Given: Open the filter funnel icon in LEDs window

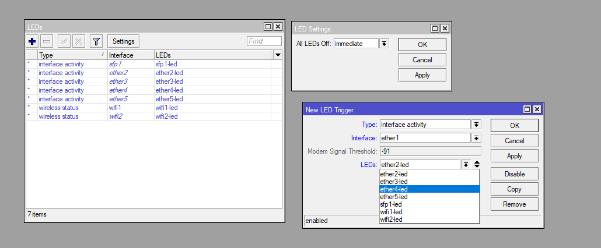Looking at the screenshot, I should coord(96,41).
